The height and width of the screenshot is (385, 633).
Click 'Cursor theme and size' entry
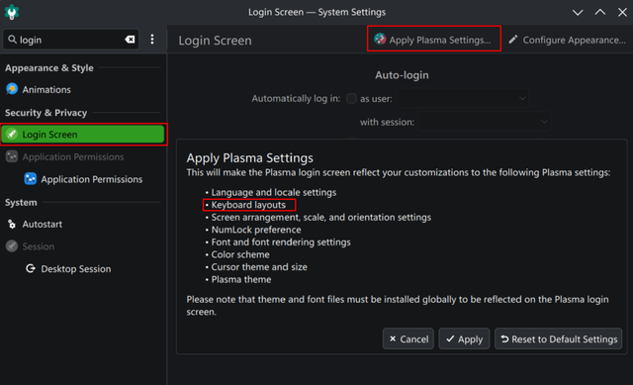point(259,267)
